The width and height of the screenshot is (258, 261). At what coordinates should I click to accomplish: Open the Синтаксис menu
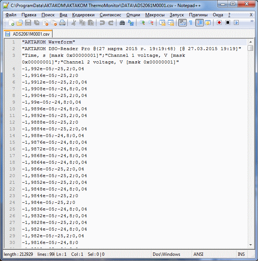110,15
